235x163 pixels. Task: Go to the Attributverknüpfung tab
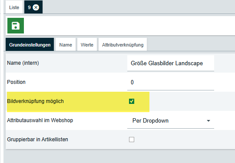123,44
